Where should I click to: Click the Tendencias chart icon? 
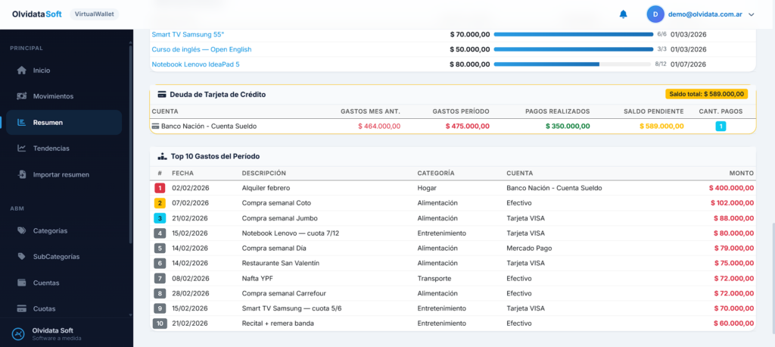(22, 148)
